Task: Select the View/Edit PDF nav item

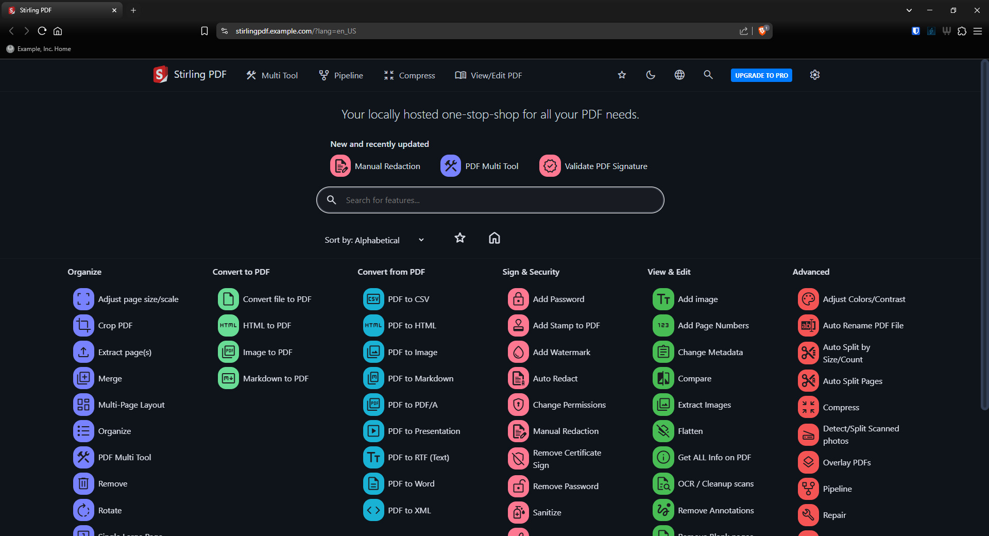Action: click(x=488, y=75)
